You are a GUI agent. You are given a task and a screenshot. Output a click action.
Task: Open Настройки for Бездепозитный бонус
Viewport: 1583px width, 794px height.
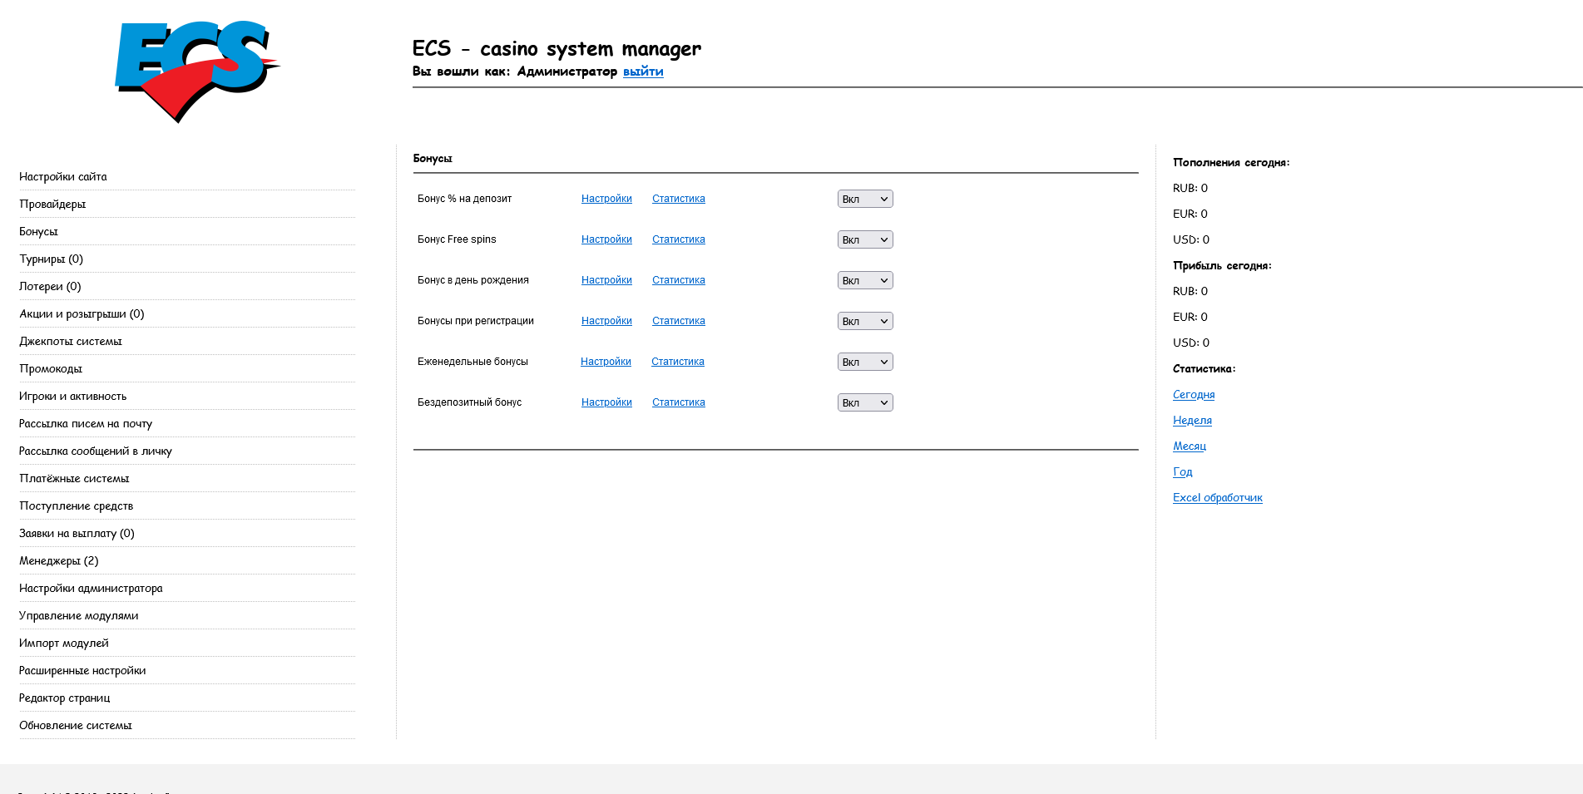coord(606,402)
